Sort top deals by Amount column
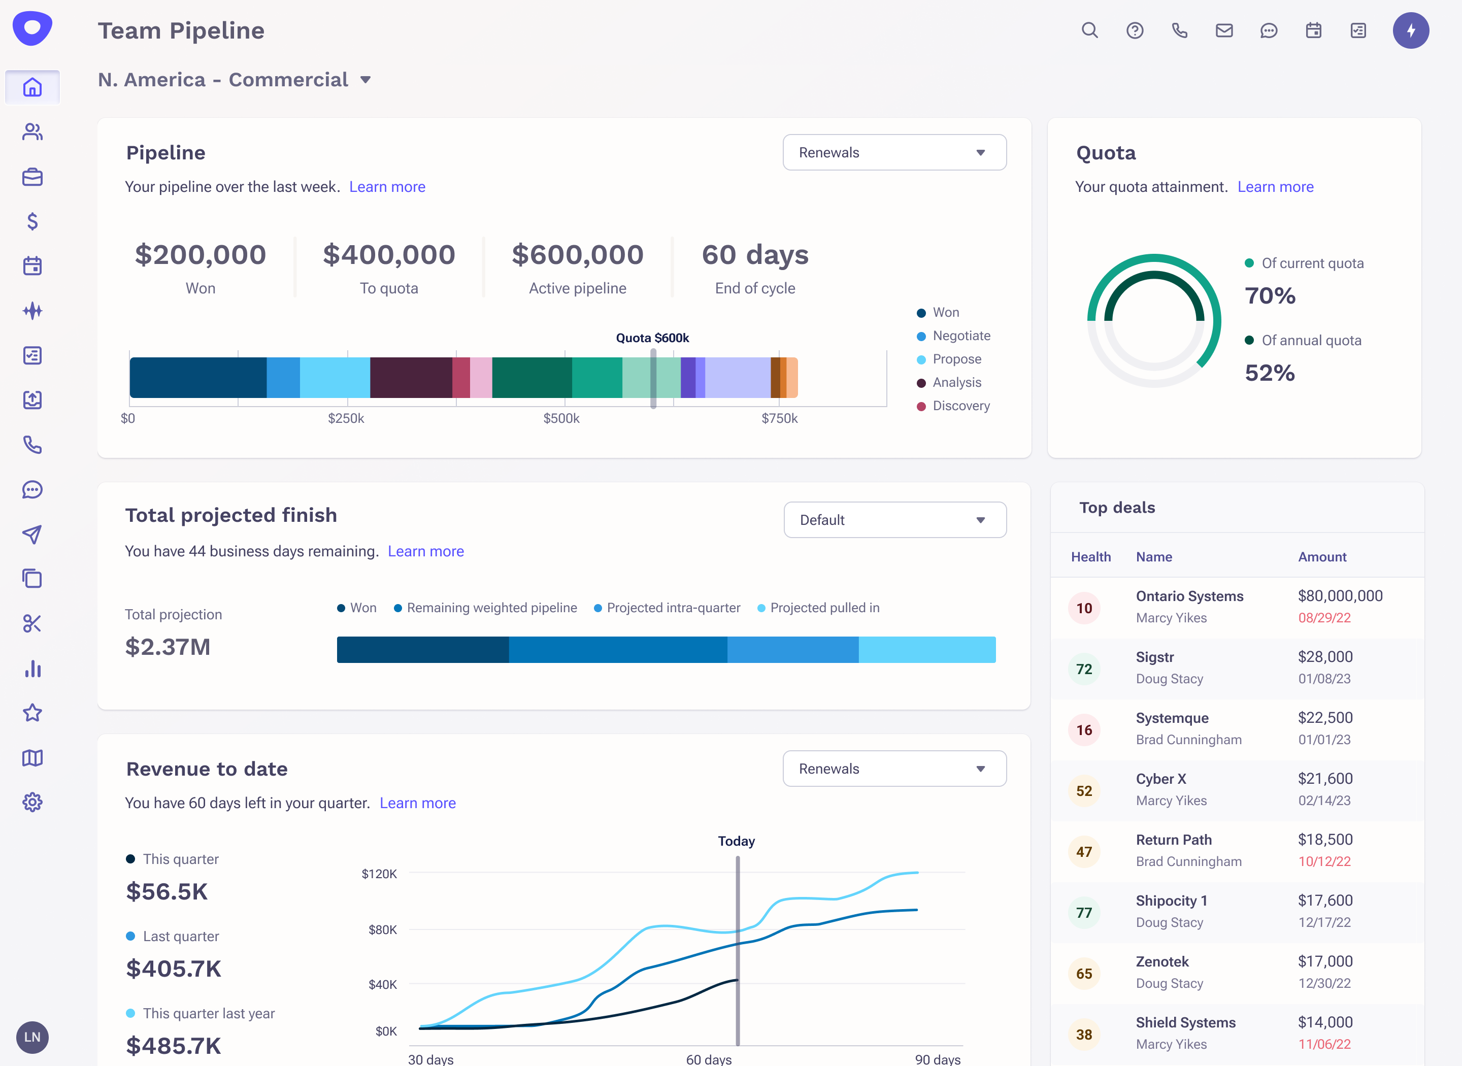Viewport: 1462px width, 1066px height. pyautogui.click(x=1321, y=557)
